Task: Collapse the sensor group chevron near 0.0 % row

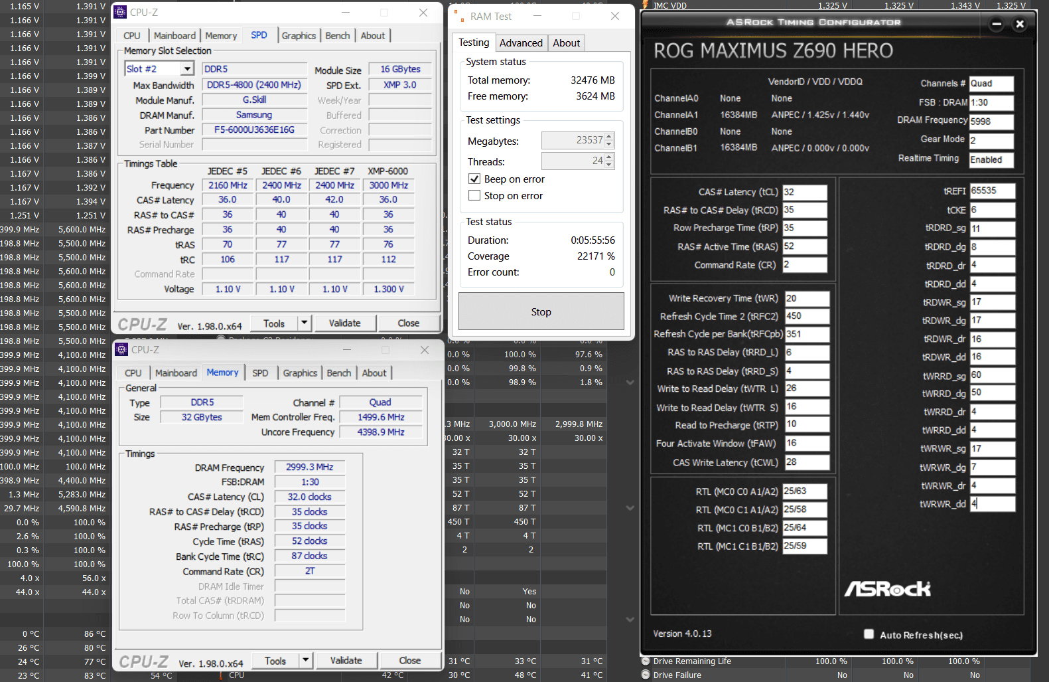Action: [x=630, y=383]
